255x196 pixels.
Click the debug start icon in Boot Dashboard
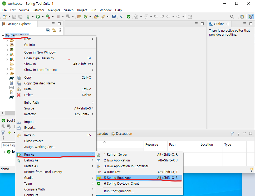coord(9,126)
